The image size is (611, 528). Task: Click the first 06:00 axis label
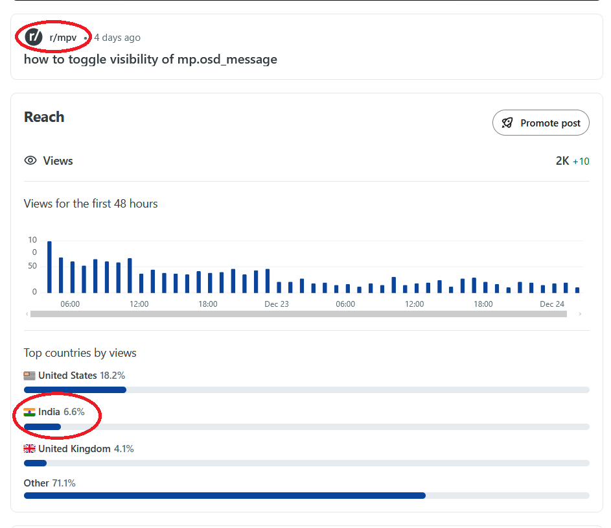tap(70, 304)
